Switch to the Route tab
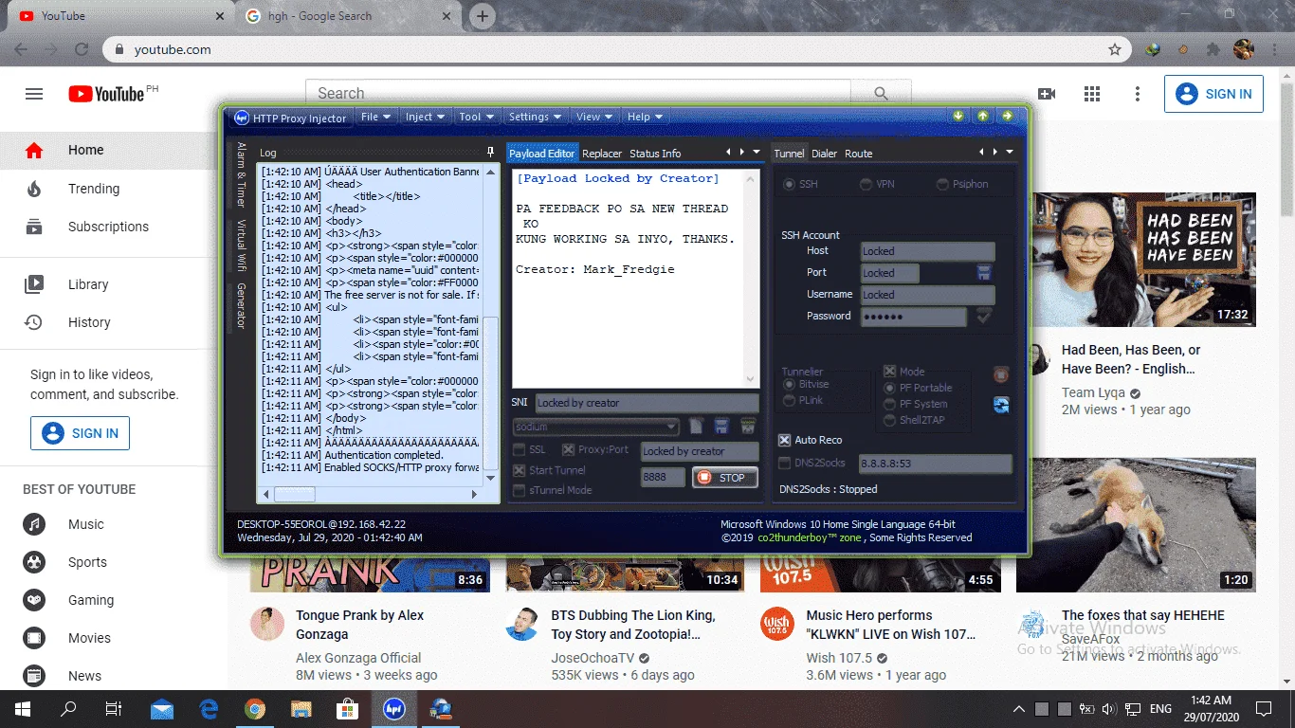The width and height of the screenshot is (1295, 728). pos(859,154)
